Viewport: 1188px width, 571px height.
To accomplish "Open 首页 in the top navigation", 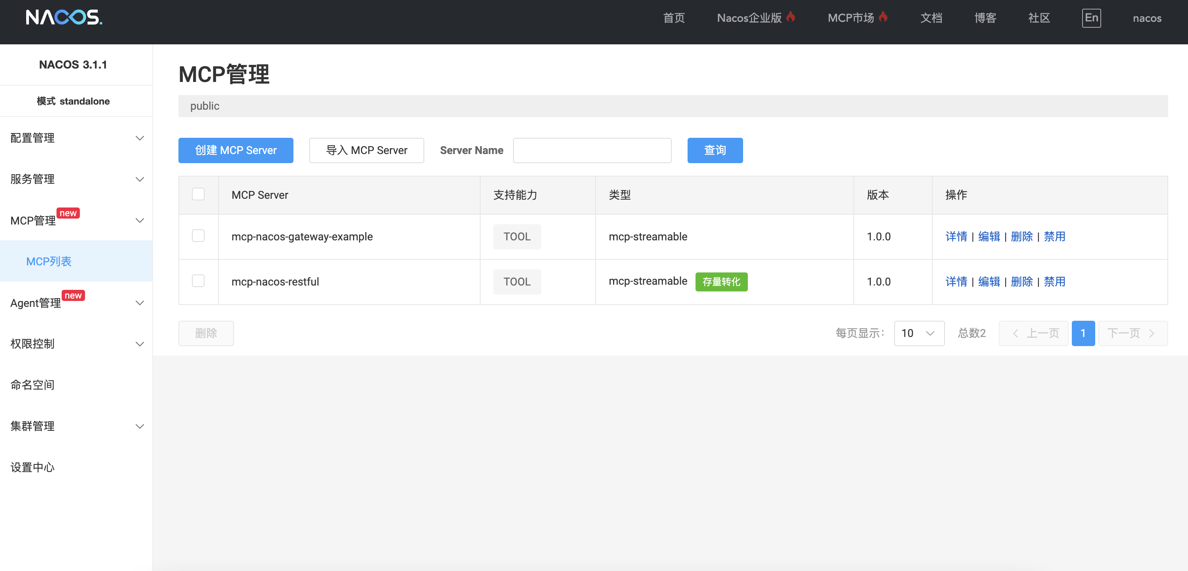I will [674, 18].
